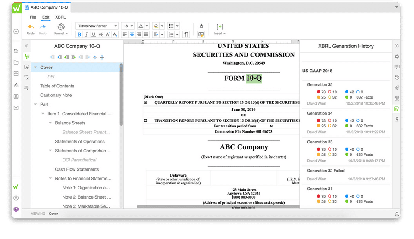Apply font color with the underlined A icon

(141, 26)
